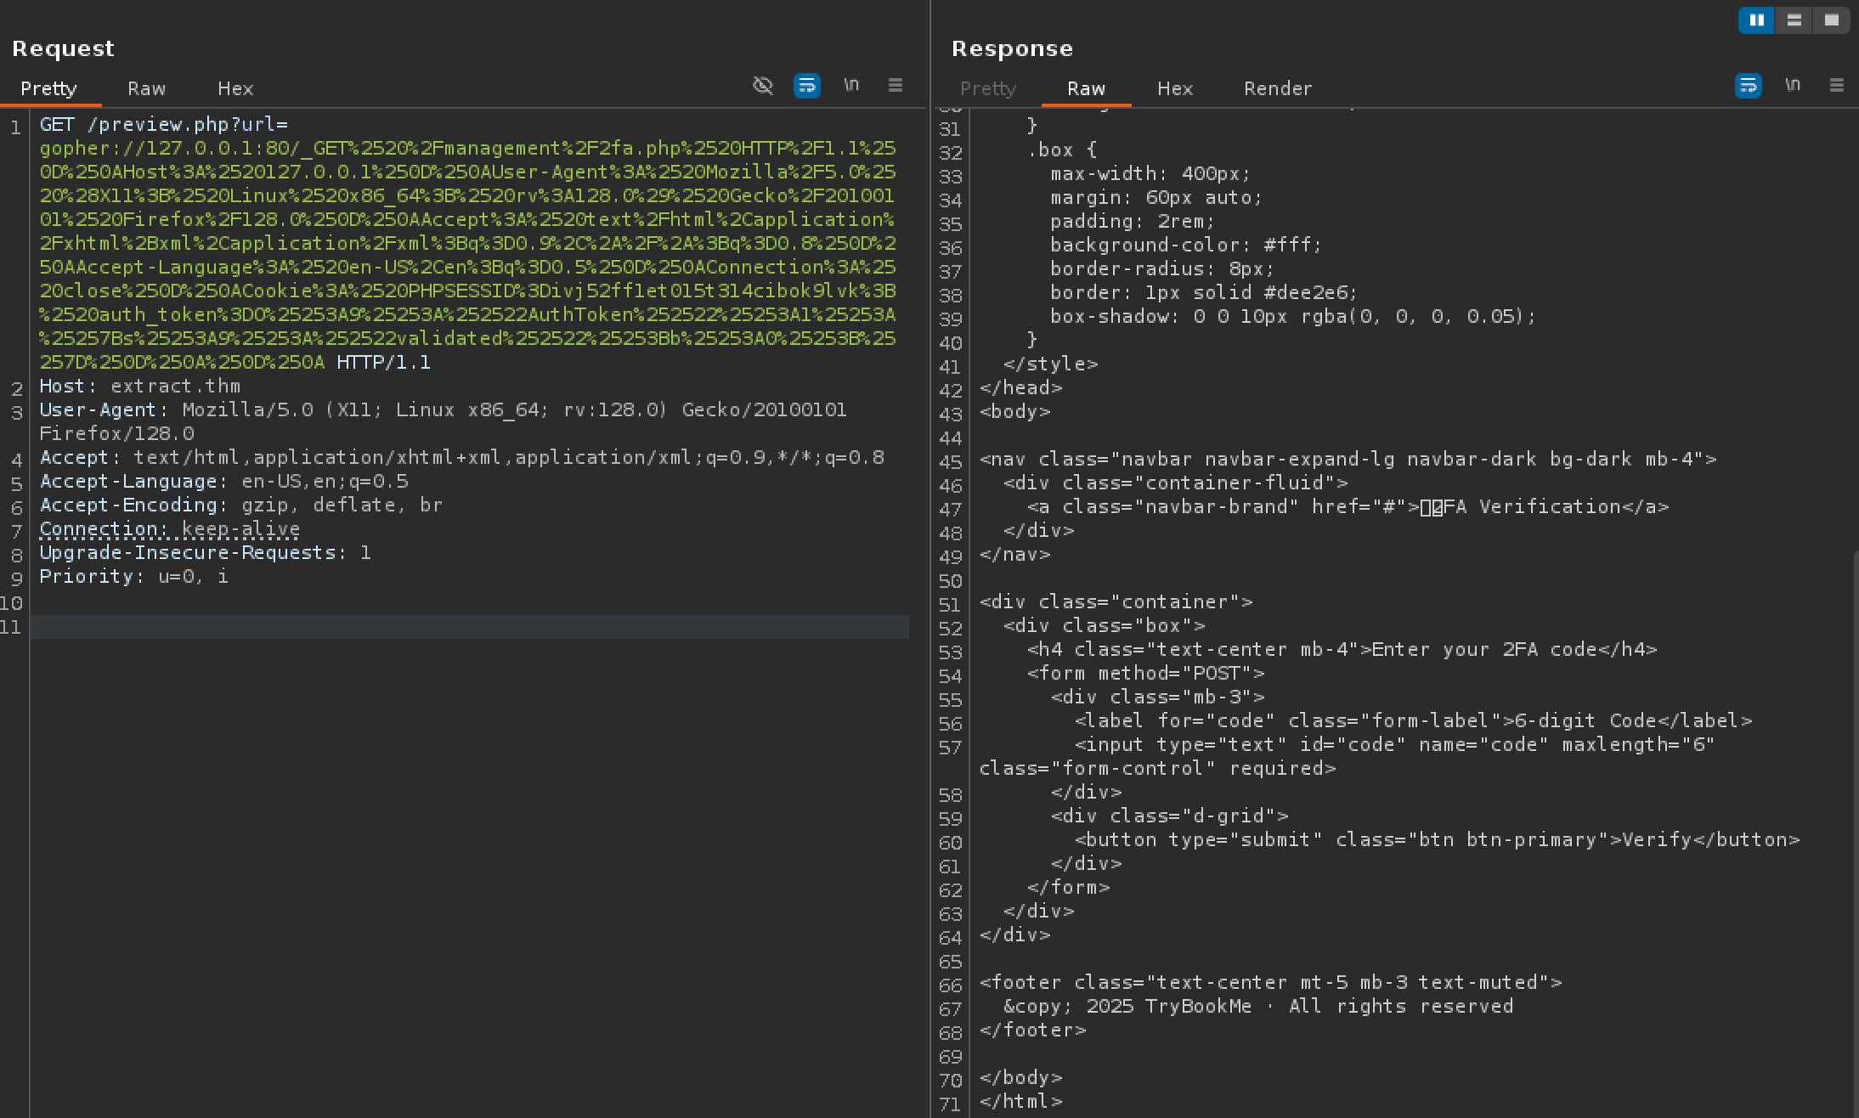Click '</head>' tag on line 42
Screen dimensions: 1859x1118
click(x=1020, y=387)
